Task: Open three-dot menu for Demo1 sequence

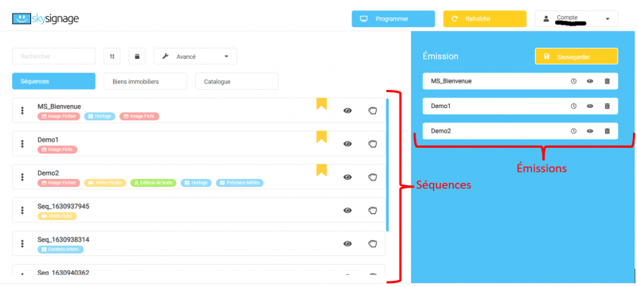Action: click(x=22, y=143)
